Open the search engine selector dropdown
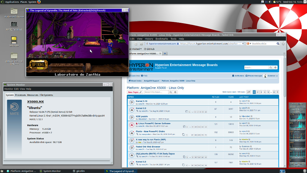Viewport: 307px width, 173px height. [249, 44]
